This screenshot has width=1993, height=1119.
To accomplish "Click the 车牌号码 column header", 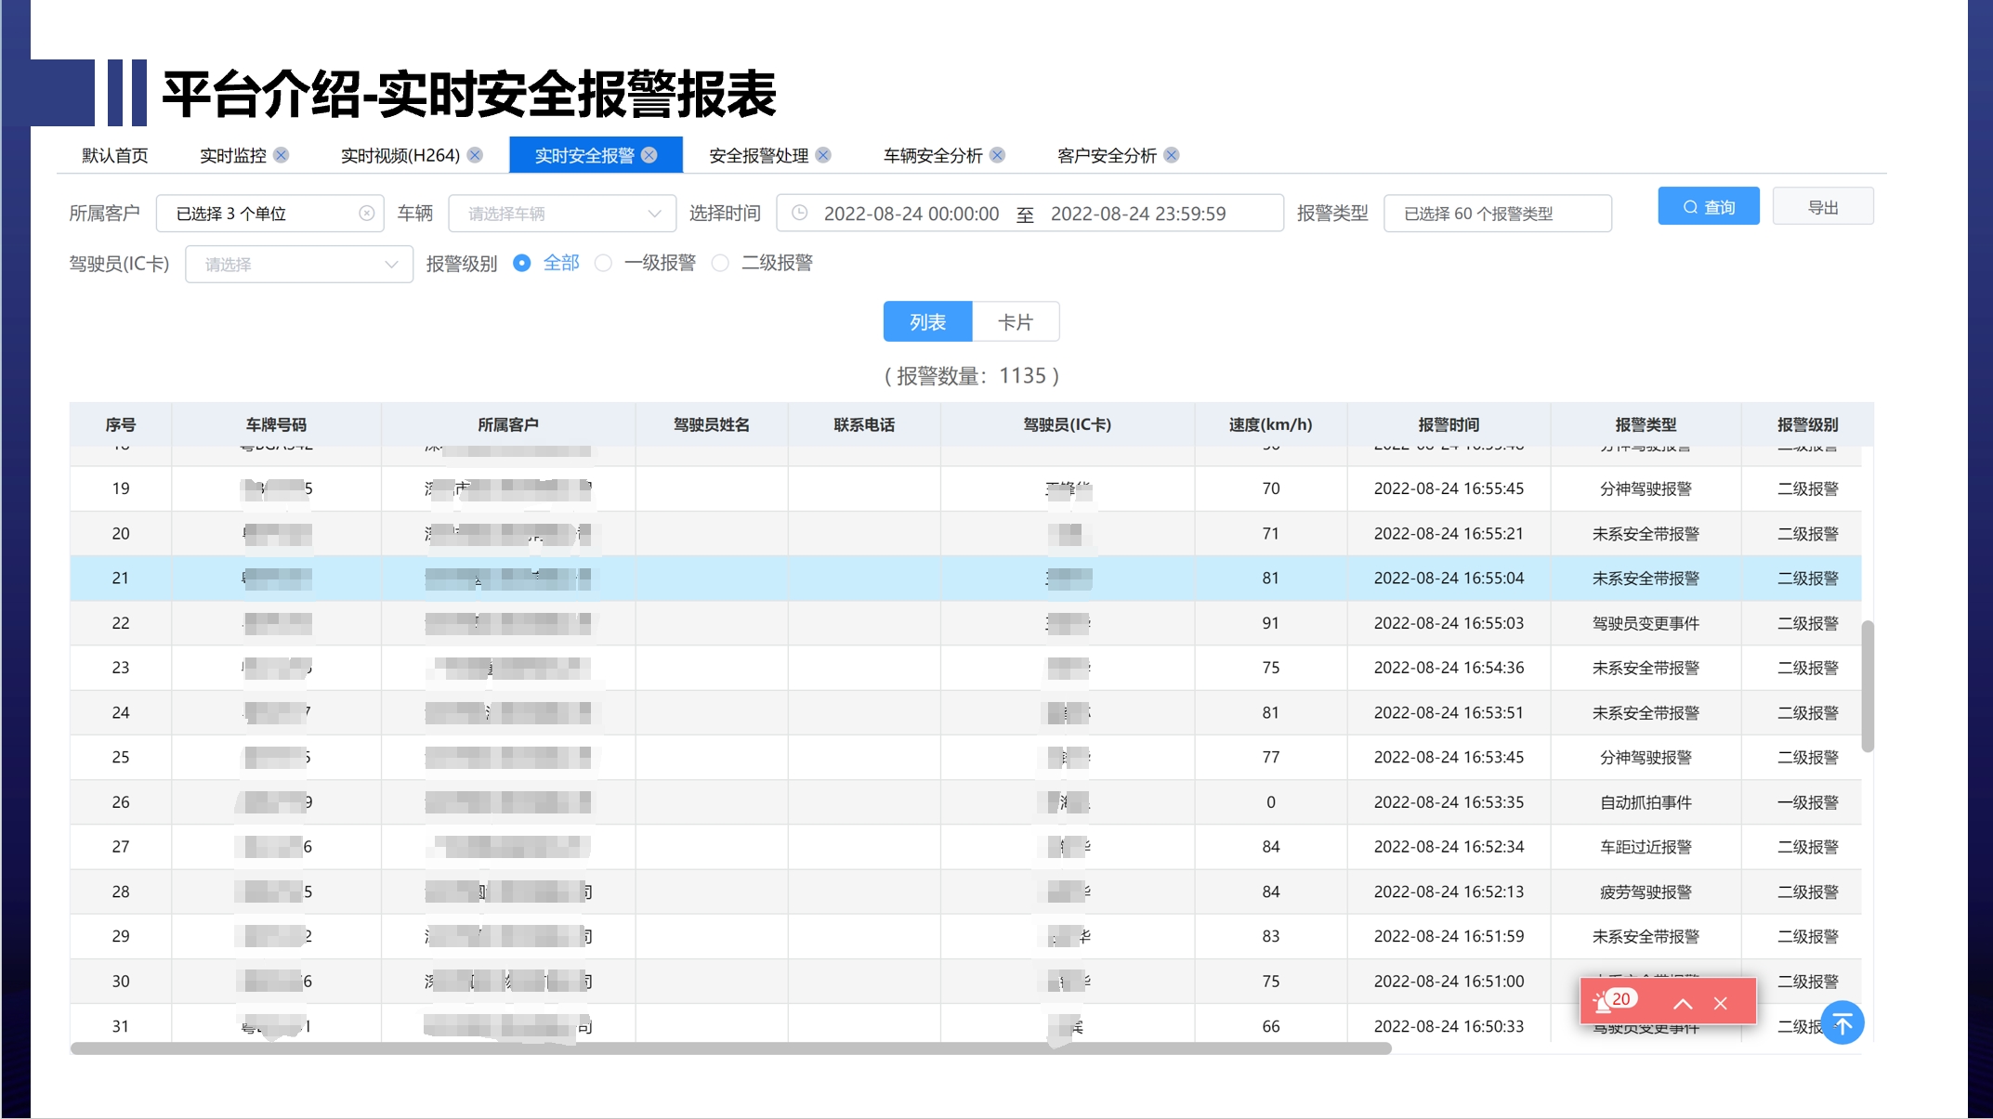I will pos(276,424).
